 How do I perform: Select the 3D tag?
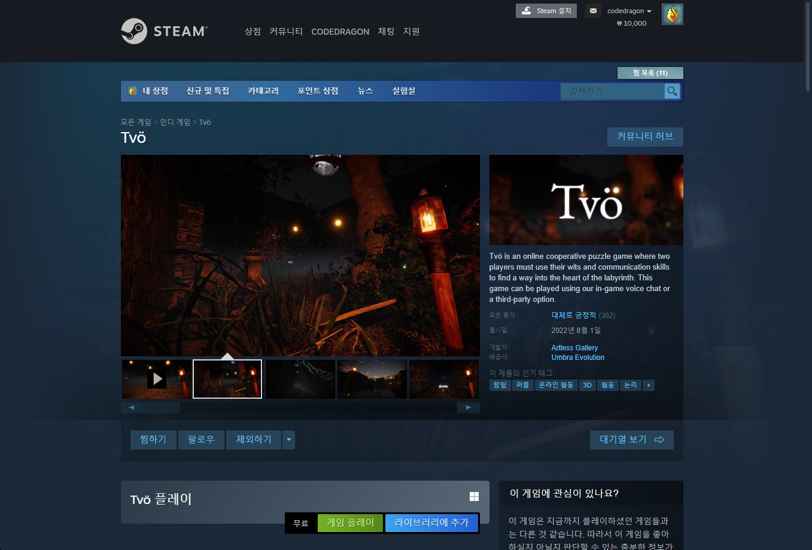587,385
